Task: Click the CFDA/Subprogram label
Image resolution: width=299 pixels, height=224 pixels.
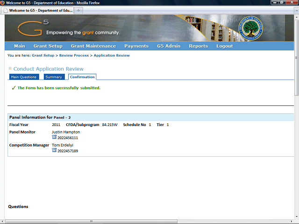Action: point(83,125)
